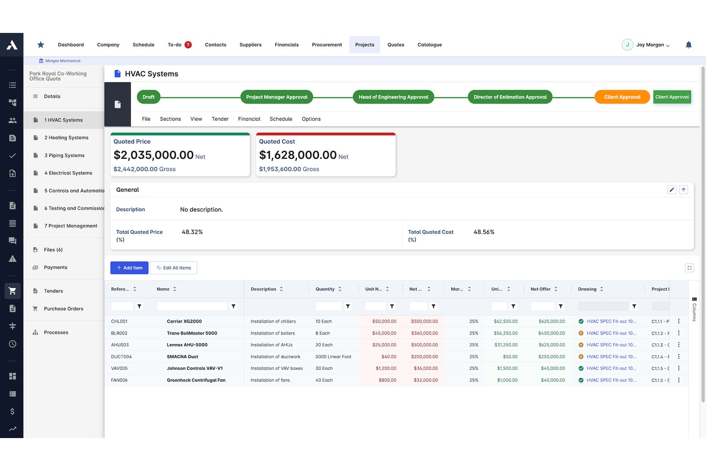Viewport: 706px width, 471px height.
Task: Open the Sections menu
Action: (x=170, y=119)
